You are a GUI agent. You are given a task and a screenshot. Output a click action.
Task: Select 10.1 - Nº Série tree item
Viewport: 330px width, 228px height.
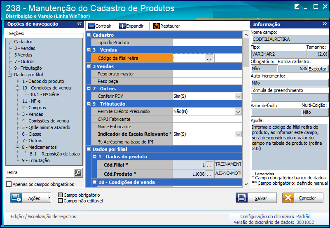tap(44, 94)
